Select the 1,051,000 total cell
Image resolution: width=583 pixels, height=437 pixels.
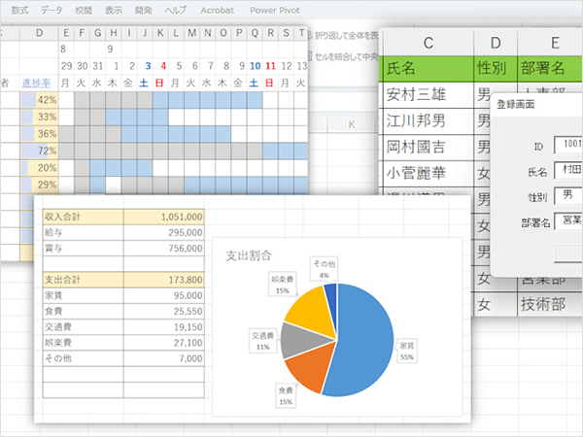[x=163, y=217]
